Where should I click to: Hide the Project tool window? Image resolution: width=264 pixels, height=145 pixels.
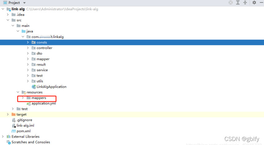261,2
